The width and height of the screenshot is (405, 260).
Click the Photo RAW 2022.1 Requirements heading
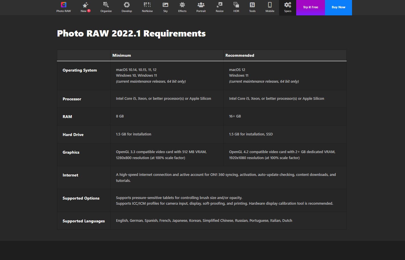point(131,34)
